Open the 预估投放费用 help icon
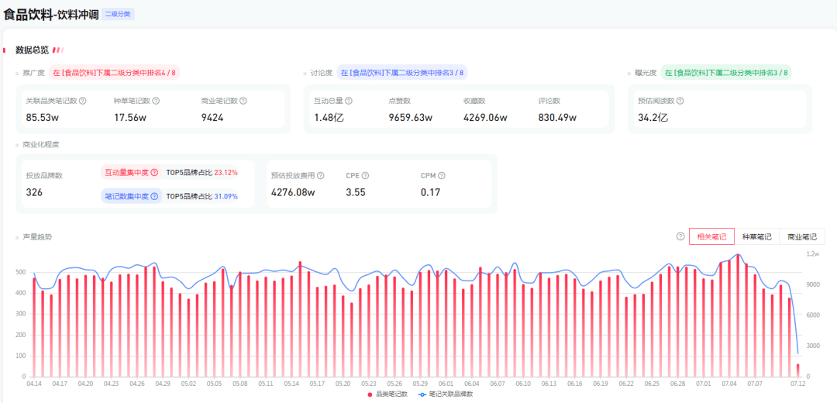The image size is (837, 403). (320, 176)
